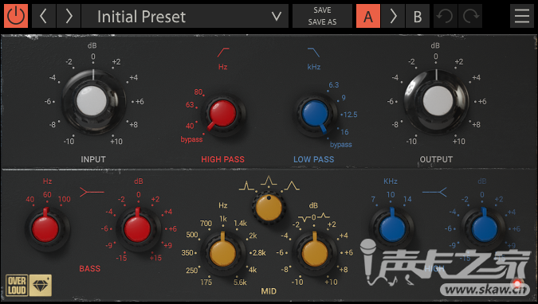The height and width of the screenshot is (304, 538).
Task: Click the blue LOW PASS knob
Action: click(x=315, y=114)
